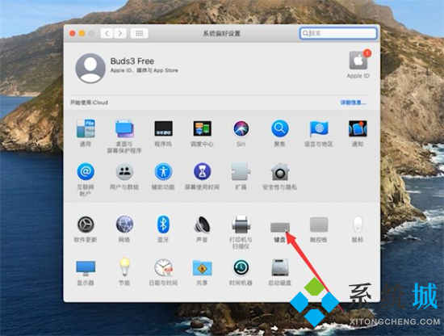Open the Energy Saver (节能) bulb icon
Screen dimensions: 444x336
pyautogui.click(x=124, y=267)
